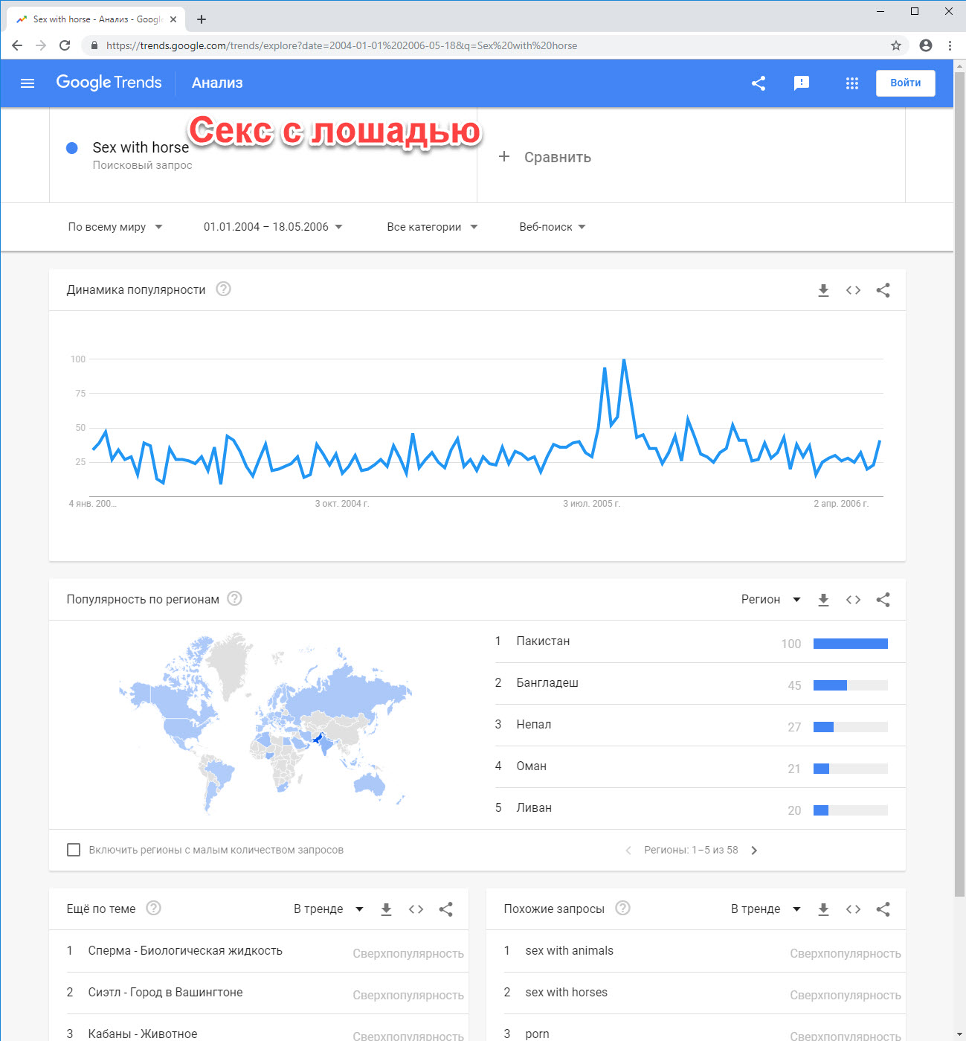Go to next page of regions list
966x1041 pixels.
point(754,851)
